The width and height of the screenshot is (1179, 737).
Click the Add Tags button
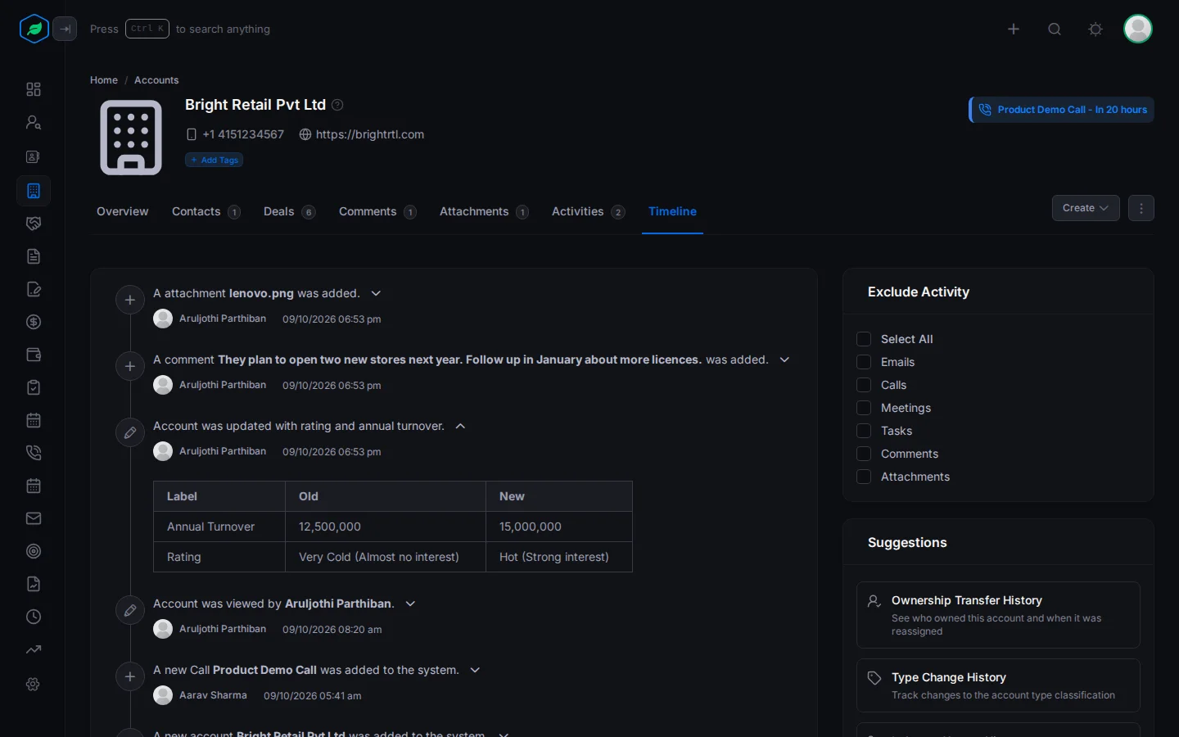coord(215,160)
